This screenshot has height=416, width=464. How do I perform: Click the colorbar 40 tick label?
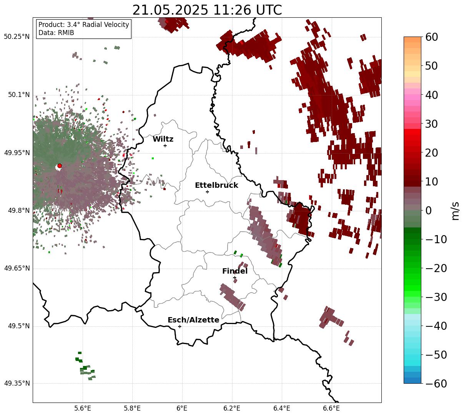pos(431,95)
